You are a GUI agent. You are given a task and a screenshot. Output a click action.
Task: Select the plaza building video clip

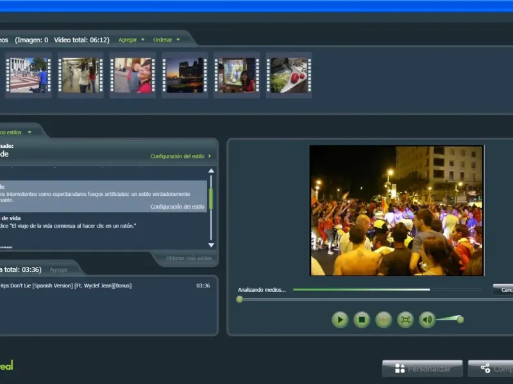click(x=28, y=75)
